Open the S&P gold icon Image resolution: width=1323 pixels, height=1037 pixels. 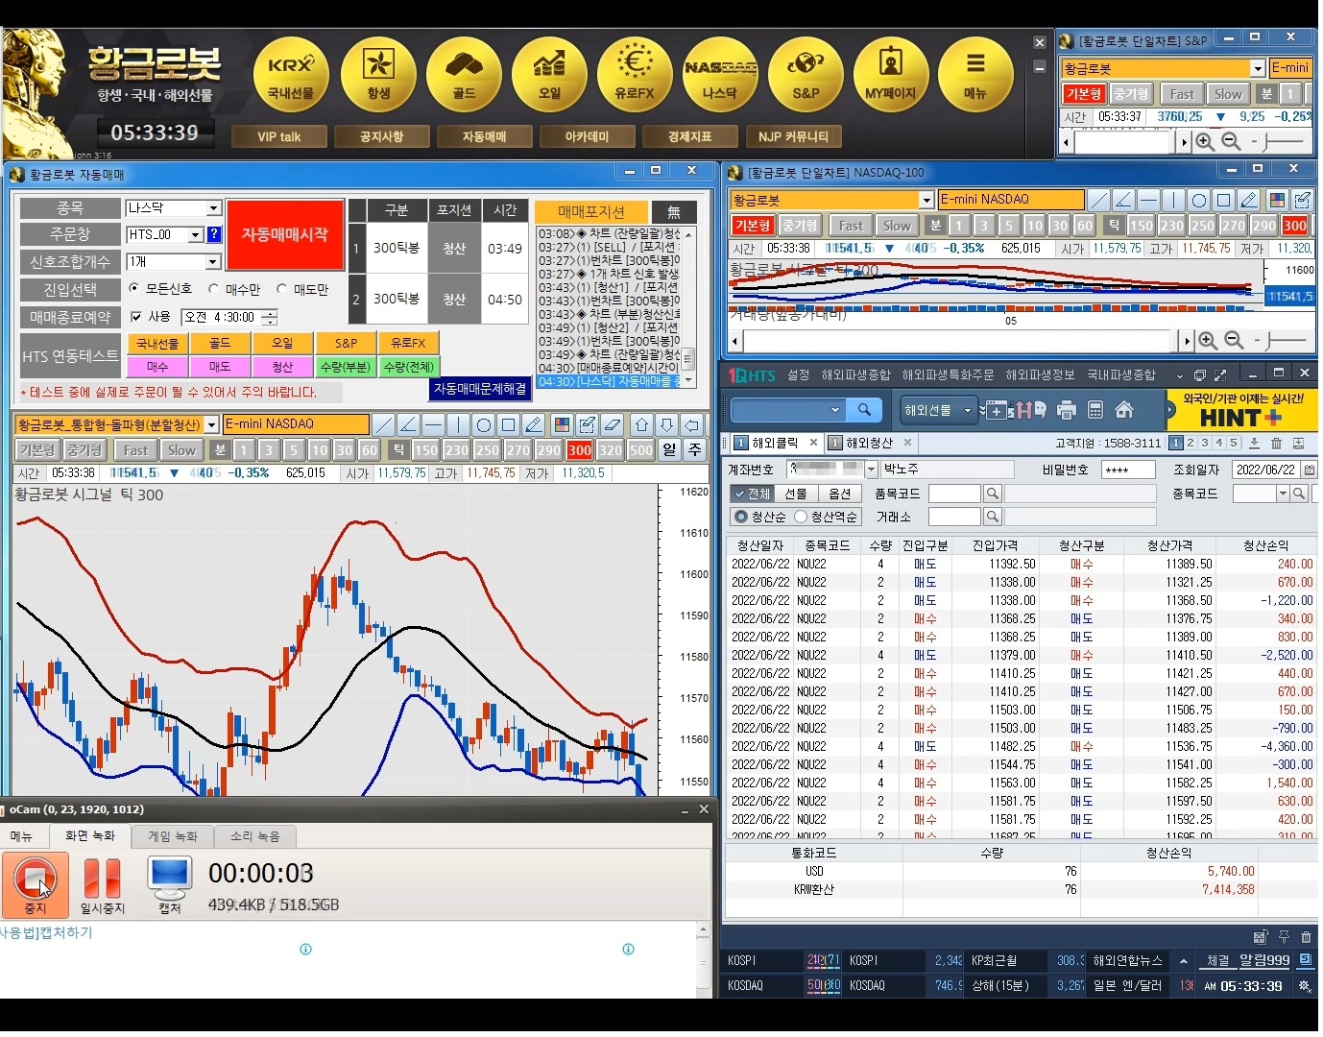coord(806,75)
